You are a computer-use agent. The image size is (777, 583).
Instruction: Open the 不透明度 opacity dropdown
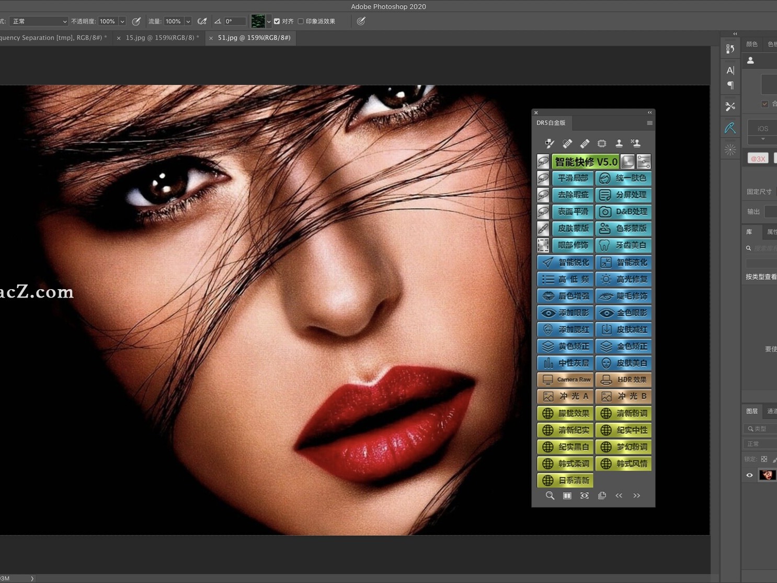coord(122,21)
